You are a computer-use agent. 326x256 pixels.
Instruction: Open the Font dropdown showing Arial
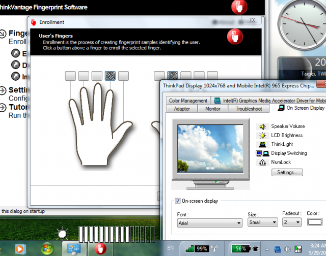coord(210,223)
